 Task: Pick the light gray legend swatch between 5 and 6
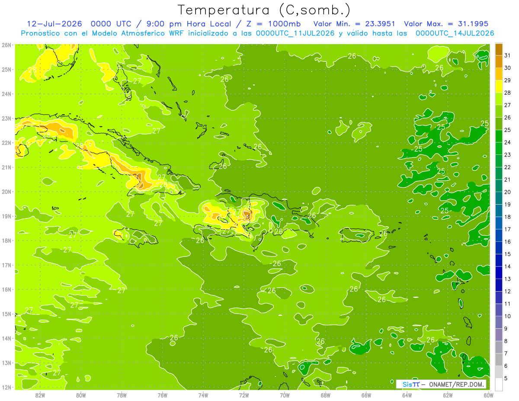pyautogui.click(x=499, y=372)
